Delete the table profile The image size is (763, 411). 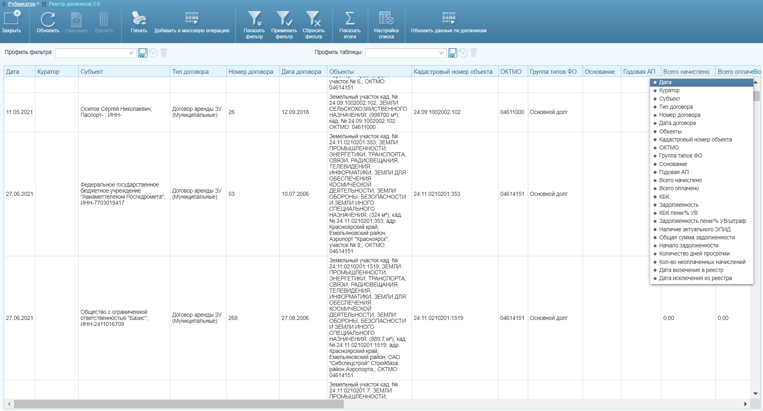(474, 53)
